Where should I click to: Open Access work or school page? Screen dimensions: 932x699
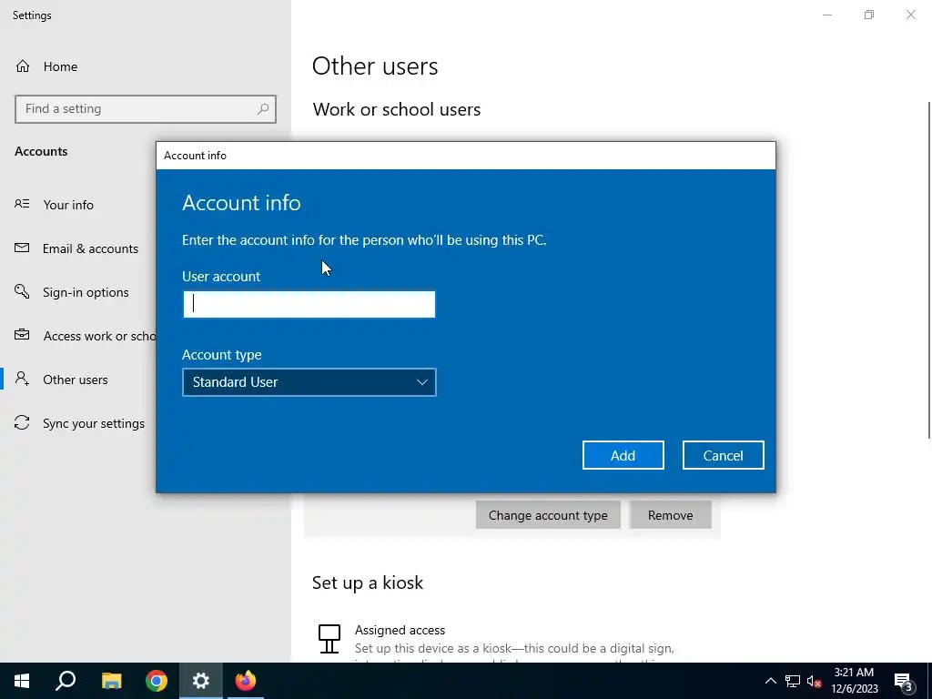tap(99, 336)
